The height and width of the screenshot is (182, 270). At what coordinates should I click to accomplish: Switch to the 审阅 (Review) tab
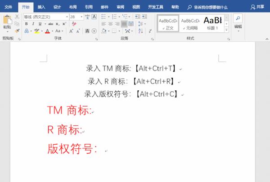click(x=120, y=7)
